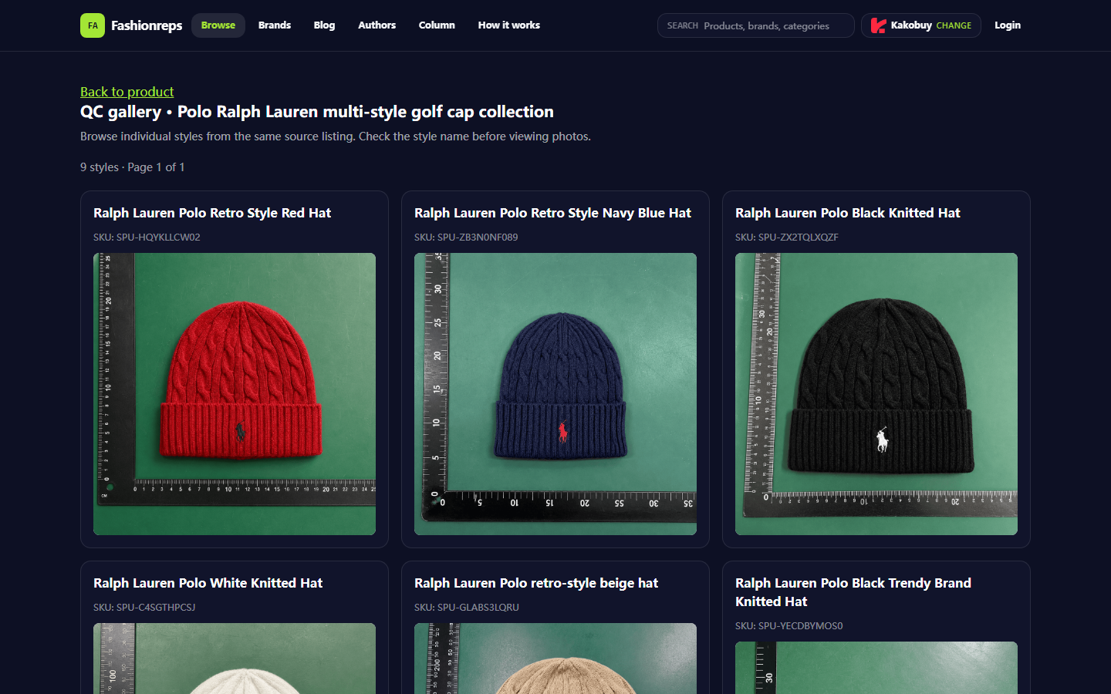Go to the Blog page
Screen dimensions: 1111x694
pyautogui.click(x=324, y=25)
